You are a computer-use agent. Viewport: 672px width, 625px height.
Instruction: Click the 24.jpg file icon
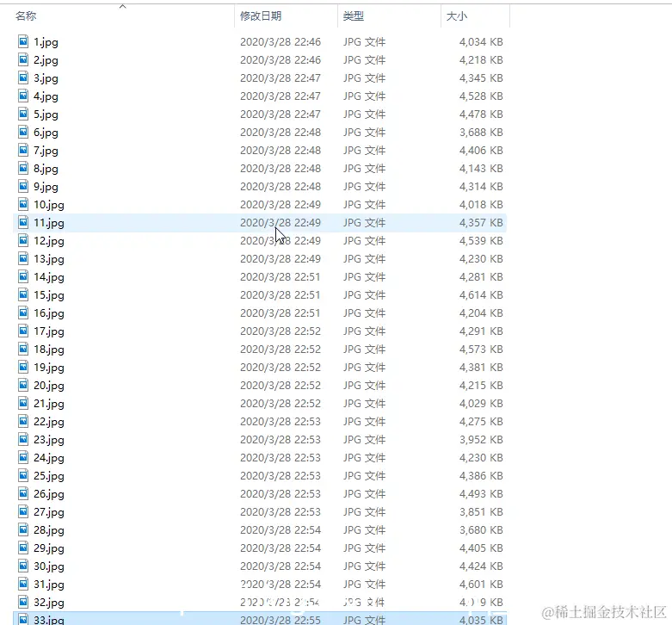23,457
